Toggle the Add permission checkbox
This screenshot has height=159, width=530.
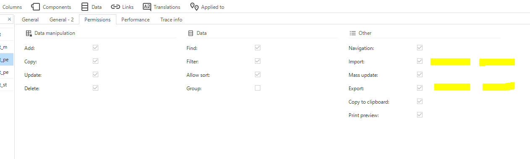click(95, 48)
